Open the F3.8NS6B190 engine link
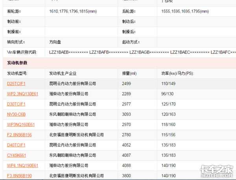Viewport: 236px width, 180px height. (19, 176)
